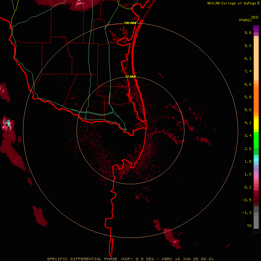Click the 9.8 value on the color scale

(248, 33)
